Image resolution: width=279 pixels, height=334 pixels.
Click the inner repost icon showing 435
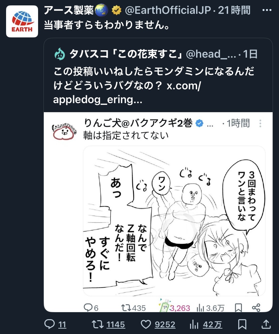[x=126, y=308]
